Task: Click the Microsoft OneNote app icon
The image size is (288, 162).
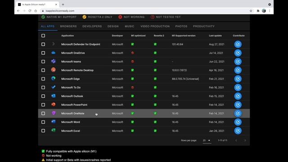Action: point(53,113)
